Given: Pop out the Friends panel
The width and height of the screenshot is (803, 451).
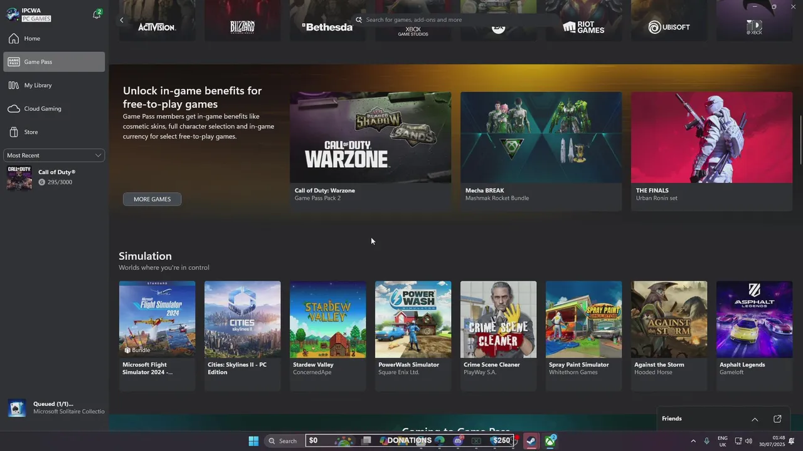Looking at the screenshot, I should pos(777,419).
